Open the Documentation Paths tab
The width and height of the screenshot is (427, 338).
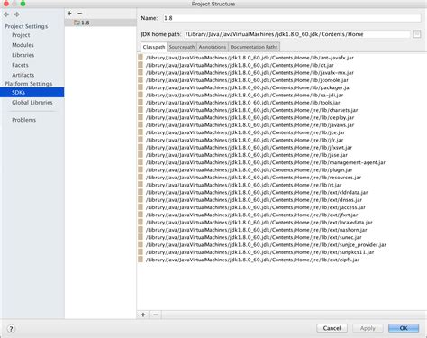click(254, 47)
